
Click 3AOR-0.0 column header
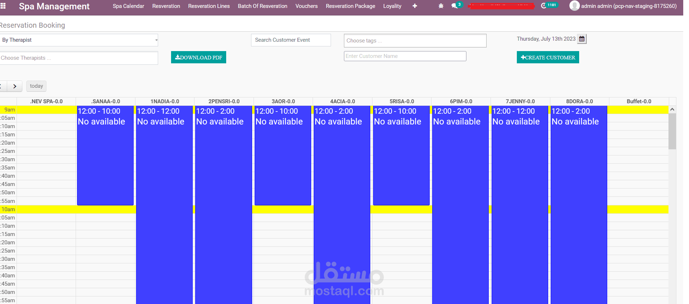(x=283, y=101)
